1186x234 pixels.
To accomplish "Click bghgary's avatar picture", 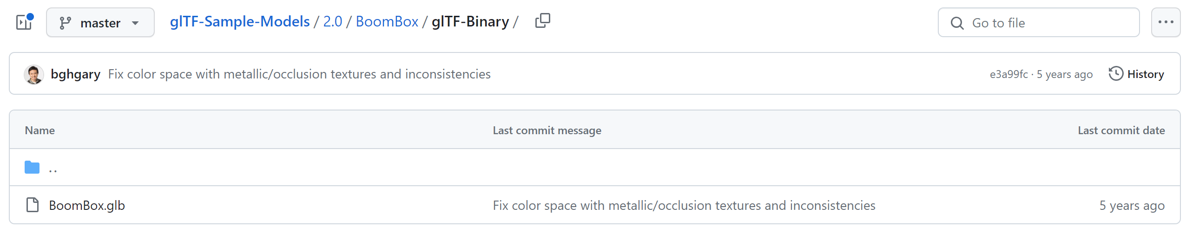I will 34,74.
